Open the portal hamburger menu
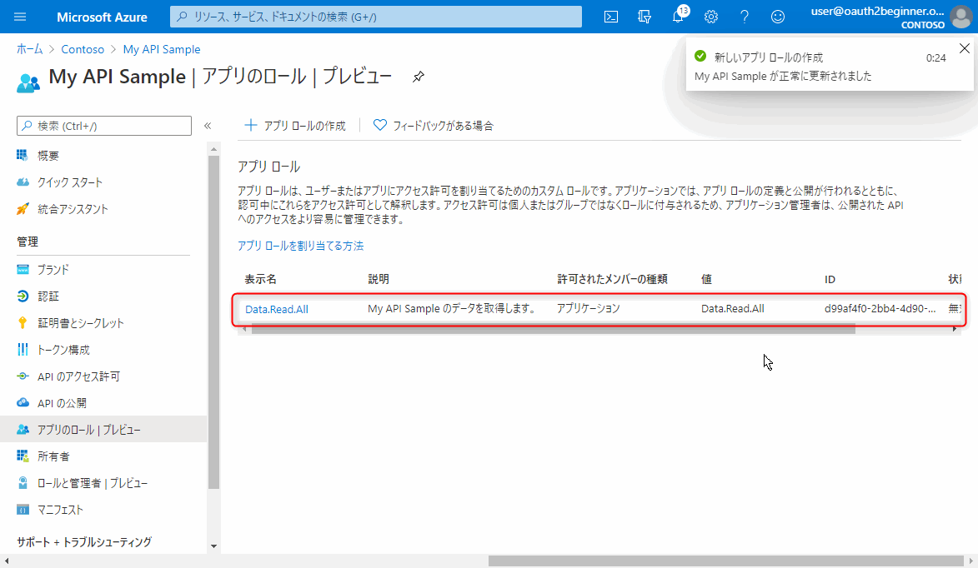978x568 pixels. pos(20,17)
